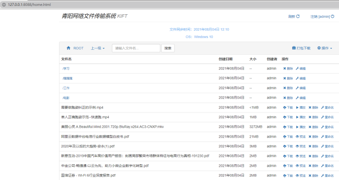Open the /电影 folder

tap(66, 98)
